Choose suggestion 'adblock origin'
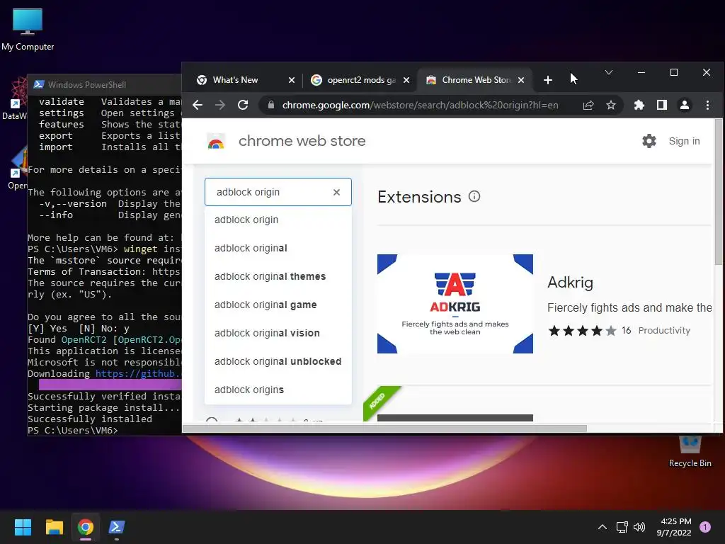Image resolution: width=725 pixels, height=544 pixels. 278,220
